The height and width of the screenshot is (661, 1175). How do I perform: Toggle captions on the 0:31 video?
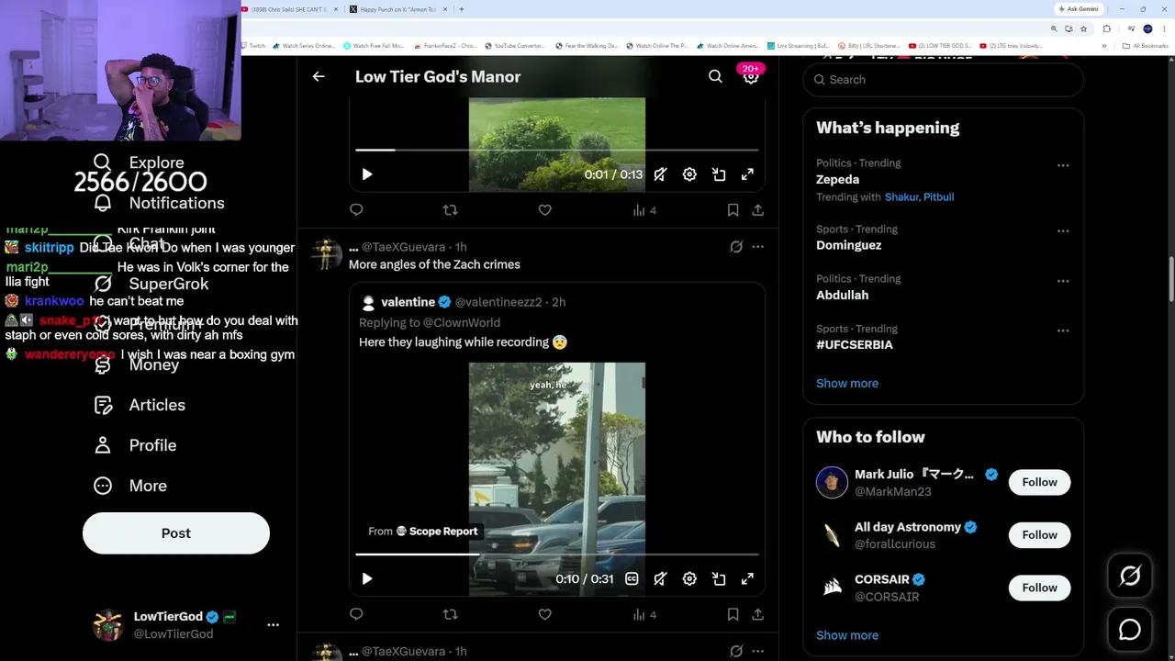[x=632, y=579]
